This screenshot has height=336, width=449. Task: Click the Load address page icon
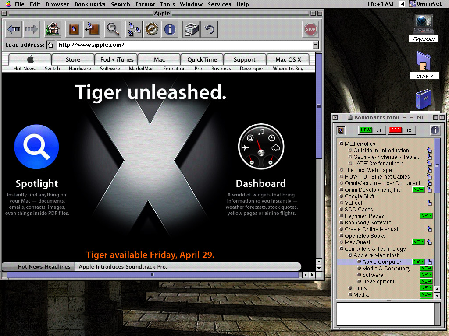point(50,45)
